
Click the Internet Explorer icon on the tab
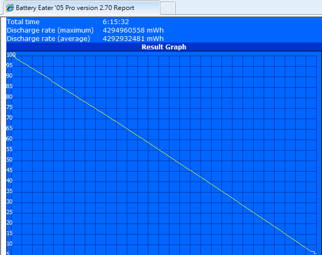pos(9,8)
